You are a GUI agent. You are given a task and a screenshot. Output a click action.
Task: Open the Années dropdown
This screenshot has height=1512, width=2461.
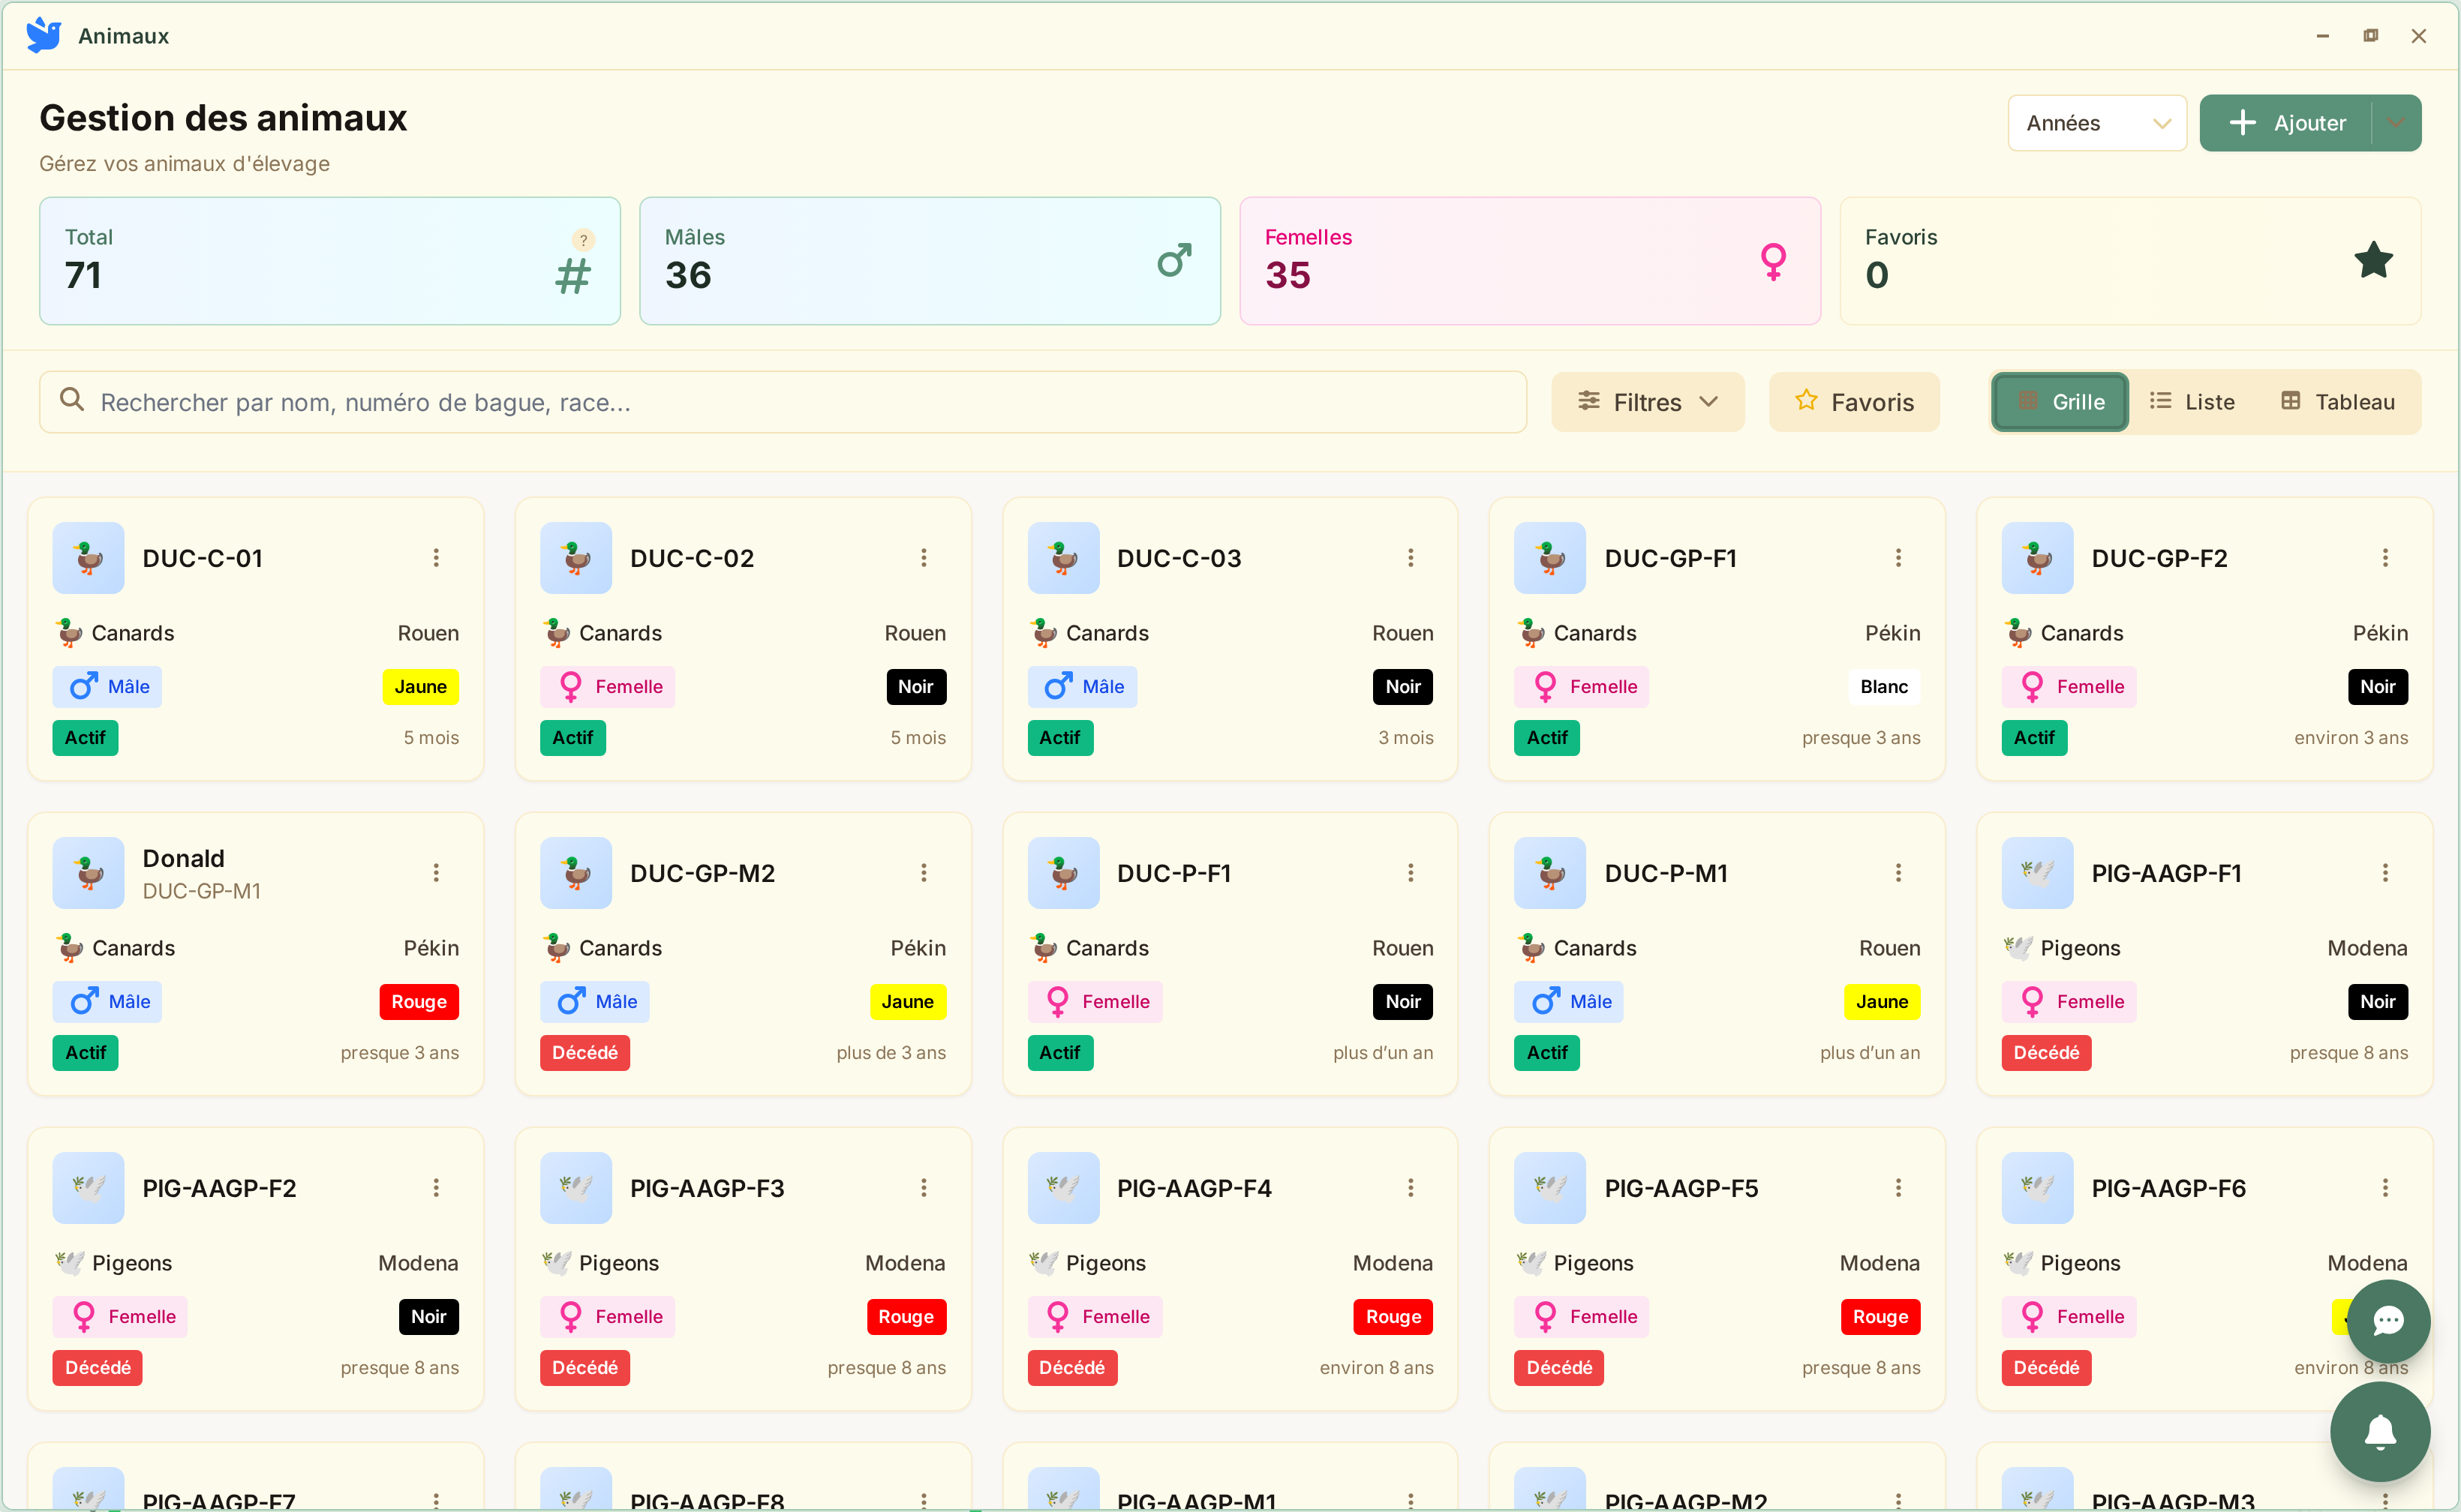point(2096,123)
